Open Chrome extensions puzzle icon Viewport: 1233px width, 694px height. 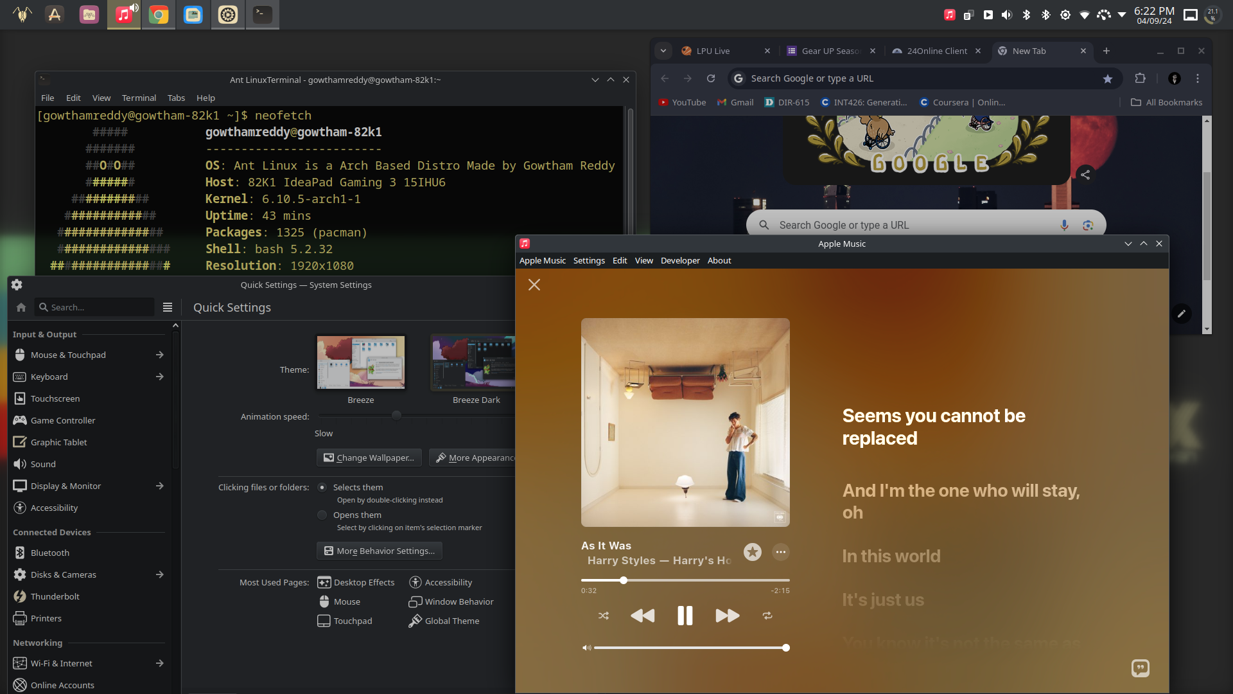[x=1141, y=78]
